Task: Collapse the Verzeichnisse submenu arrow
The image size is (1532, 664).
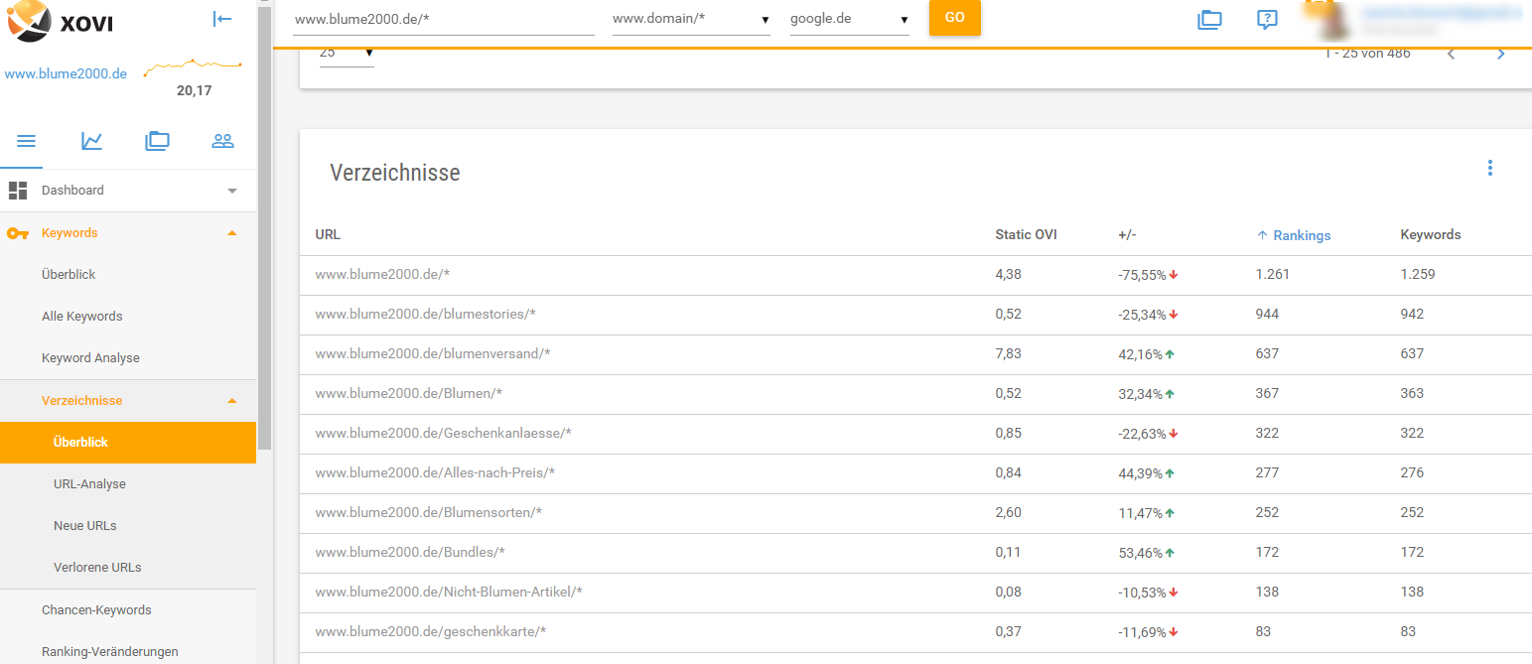Action: [232, 401]
